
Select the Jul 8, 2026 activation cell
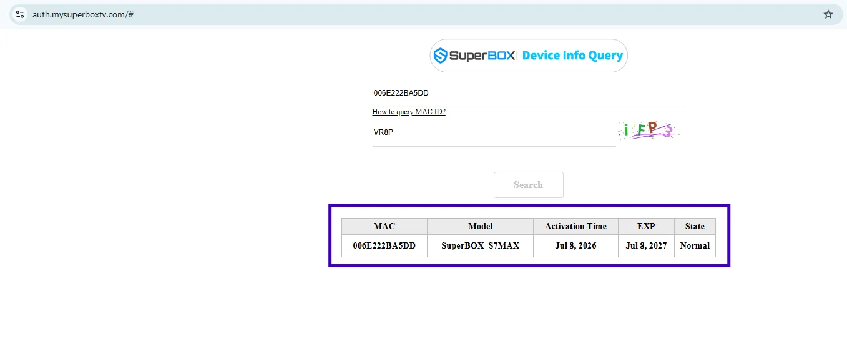[x=575, y=245]
